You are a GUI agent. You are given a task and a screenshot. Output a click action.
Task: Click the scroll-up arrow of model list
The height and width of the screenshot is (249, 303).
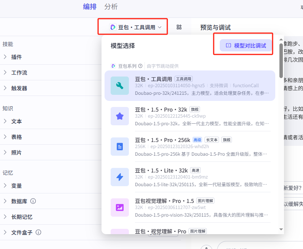[281, 40]
